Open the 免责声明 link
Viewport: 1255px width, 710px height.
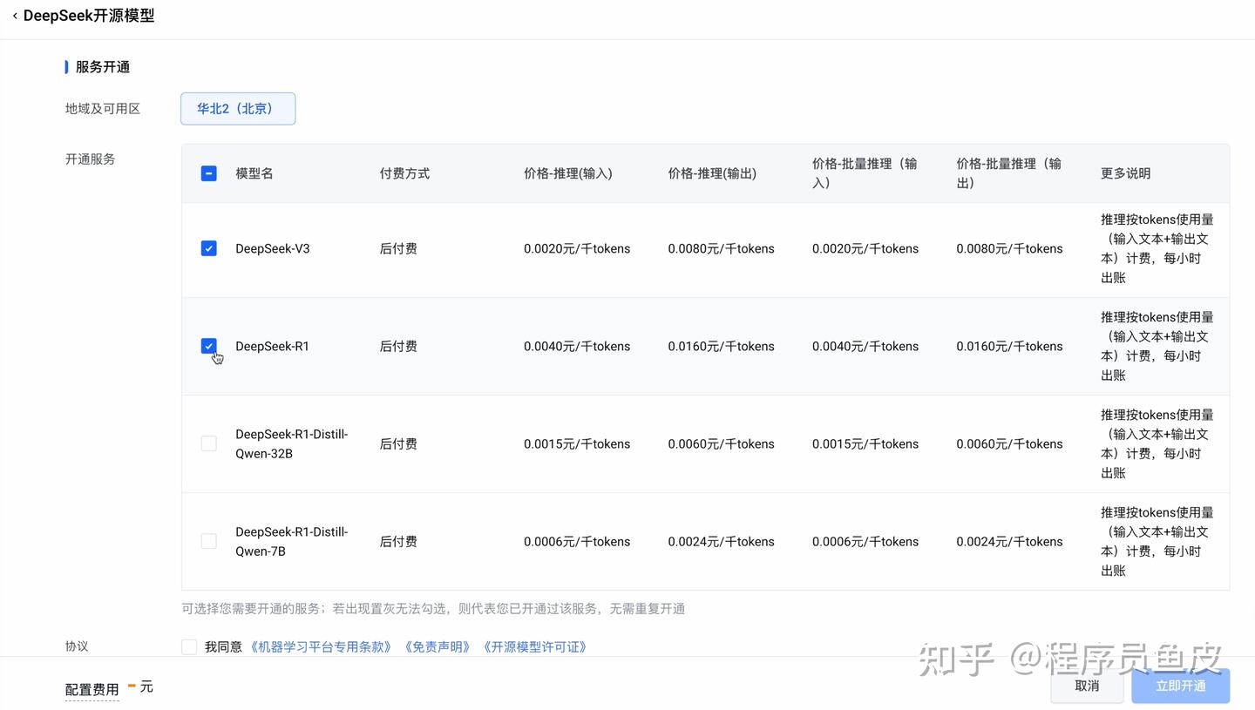point(438,646)
